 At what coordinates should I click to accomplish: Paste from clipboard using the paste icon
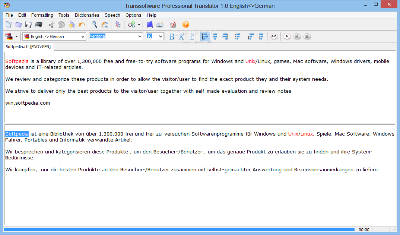coord(72,25)
